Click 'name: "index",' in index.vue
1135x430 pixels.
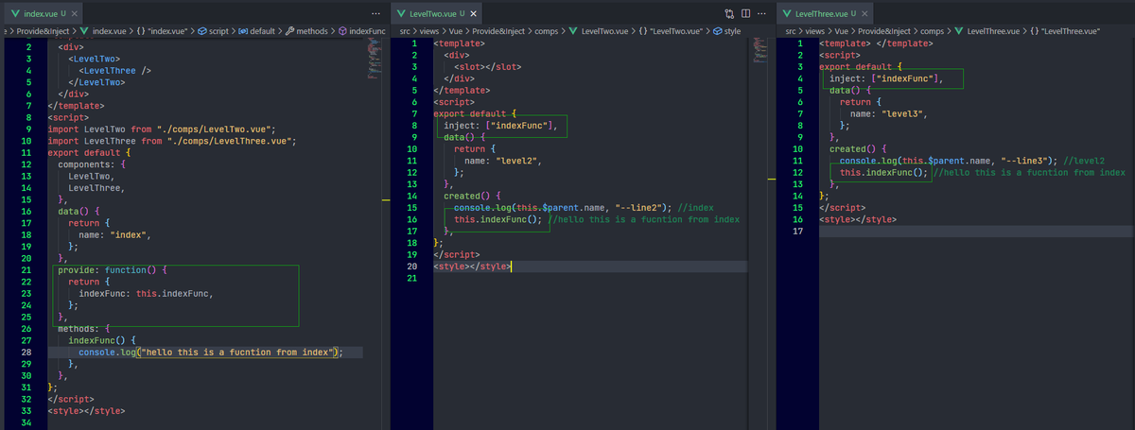(114, 234)
